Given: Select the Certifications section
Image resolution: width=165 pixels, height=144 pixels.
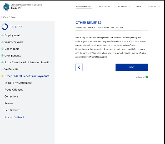Looking at the screenshot, I should pos(12,110).
